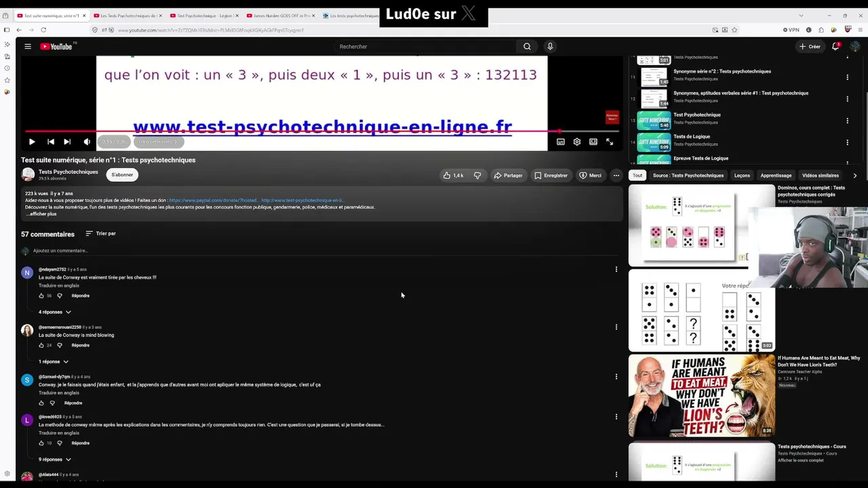Open options for @asmaemarouani2250's comment
868x488 pixels.
pos(616,327)
